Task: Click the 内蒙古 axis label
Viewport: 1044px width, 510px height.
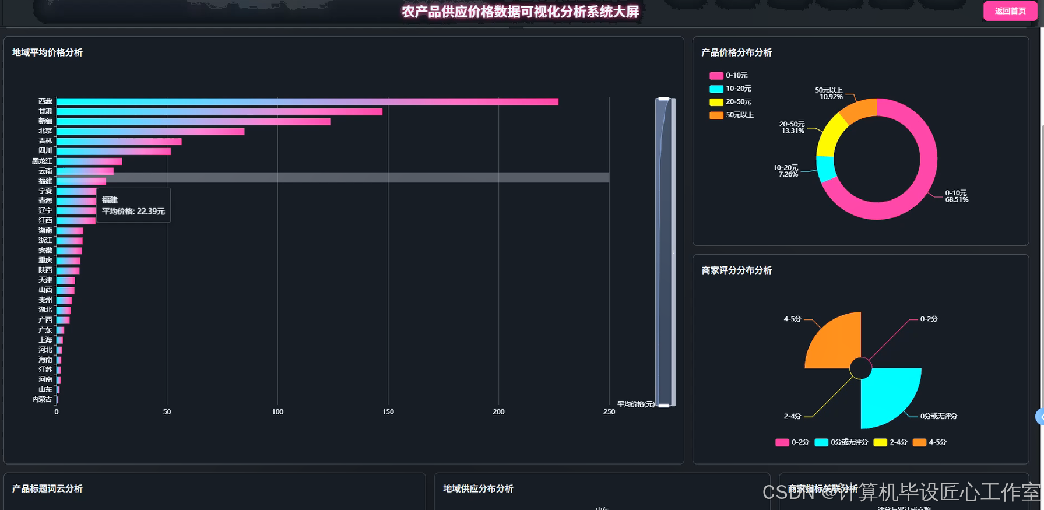Action: pyautogui.click(x=43, y=399)
